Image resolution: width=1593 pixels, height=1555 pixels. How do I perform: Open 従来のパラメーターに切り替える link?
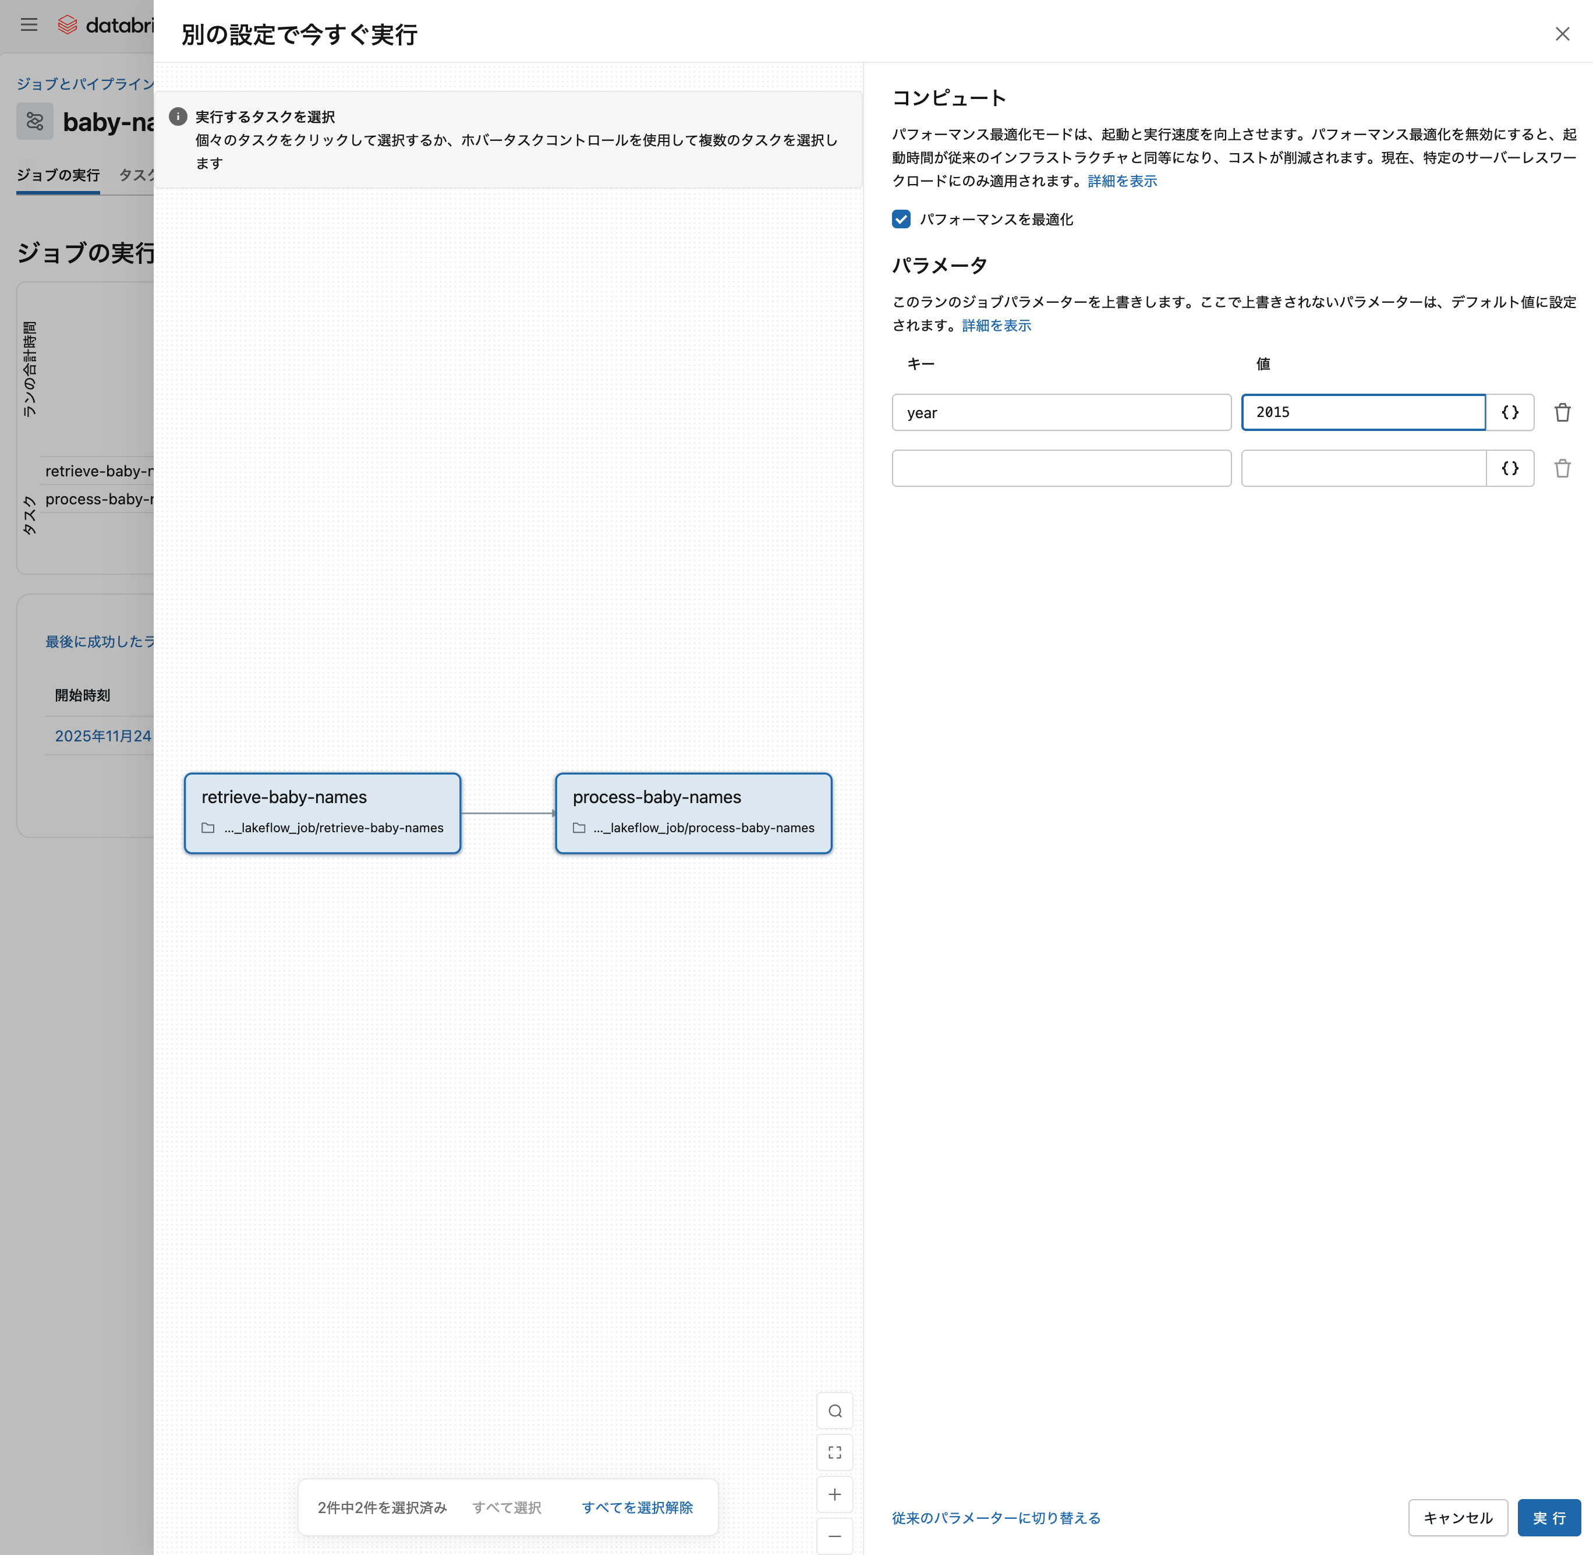click(x=995, y=1517)
